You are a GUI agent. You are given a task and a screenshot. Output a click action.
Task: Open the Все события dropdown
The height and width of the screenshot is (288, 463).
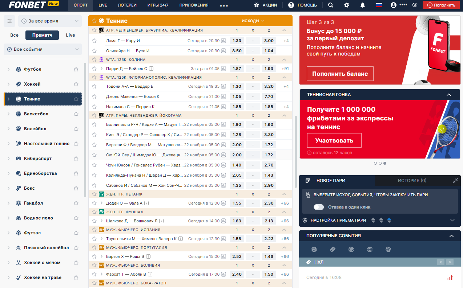pyautogui.click(x=43, y=49)
